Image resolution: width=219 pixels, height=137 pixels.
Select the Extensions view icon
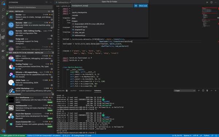pyautogui.click(x=3, y=37)
